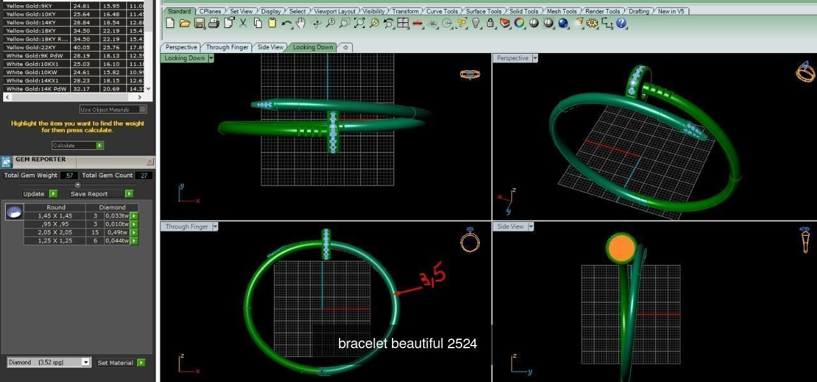The image size is (817, 382).
Task: Cut selection with the scissors icon
Action: (x=243, y=23)
